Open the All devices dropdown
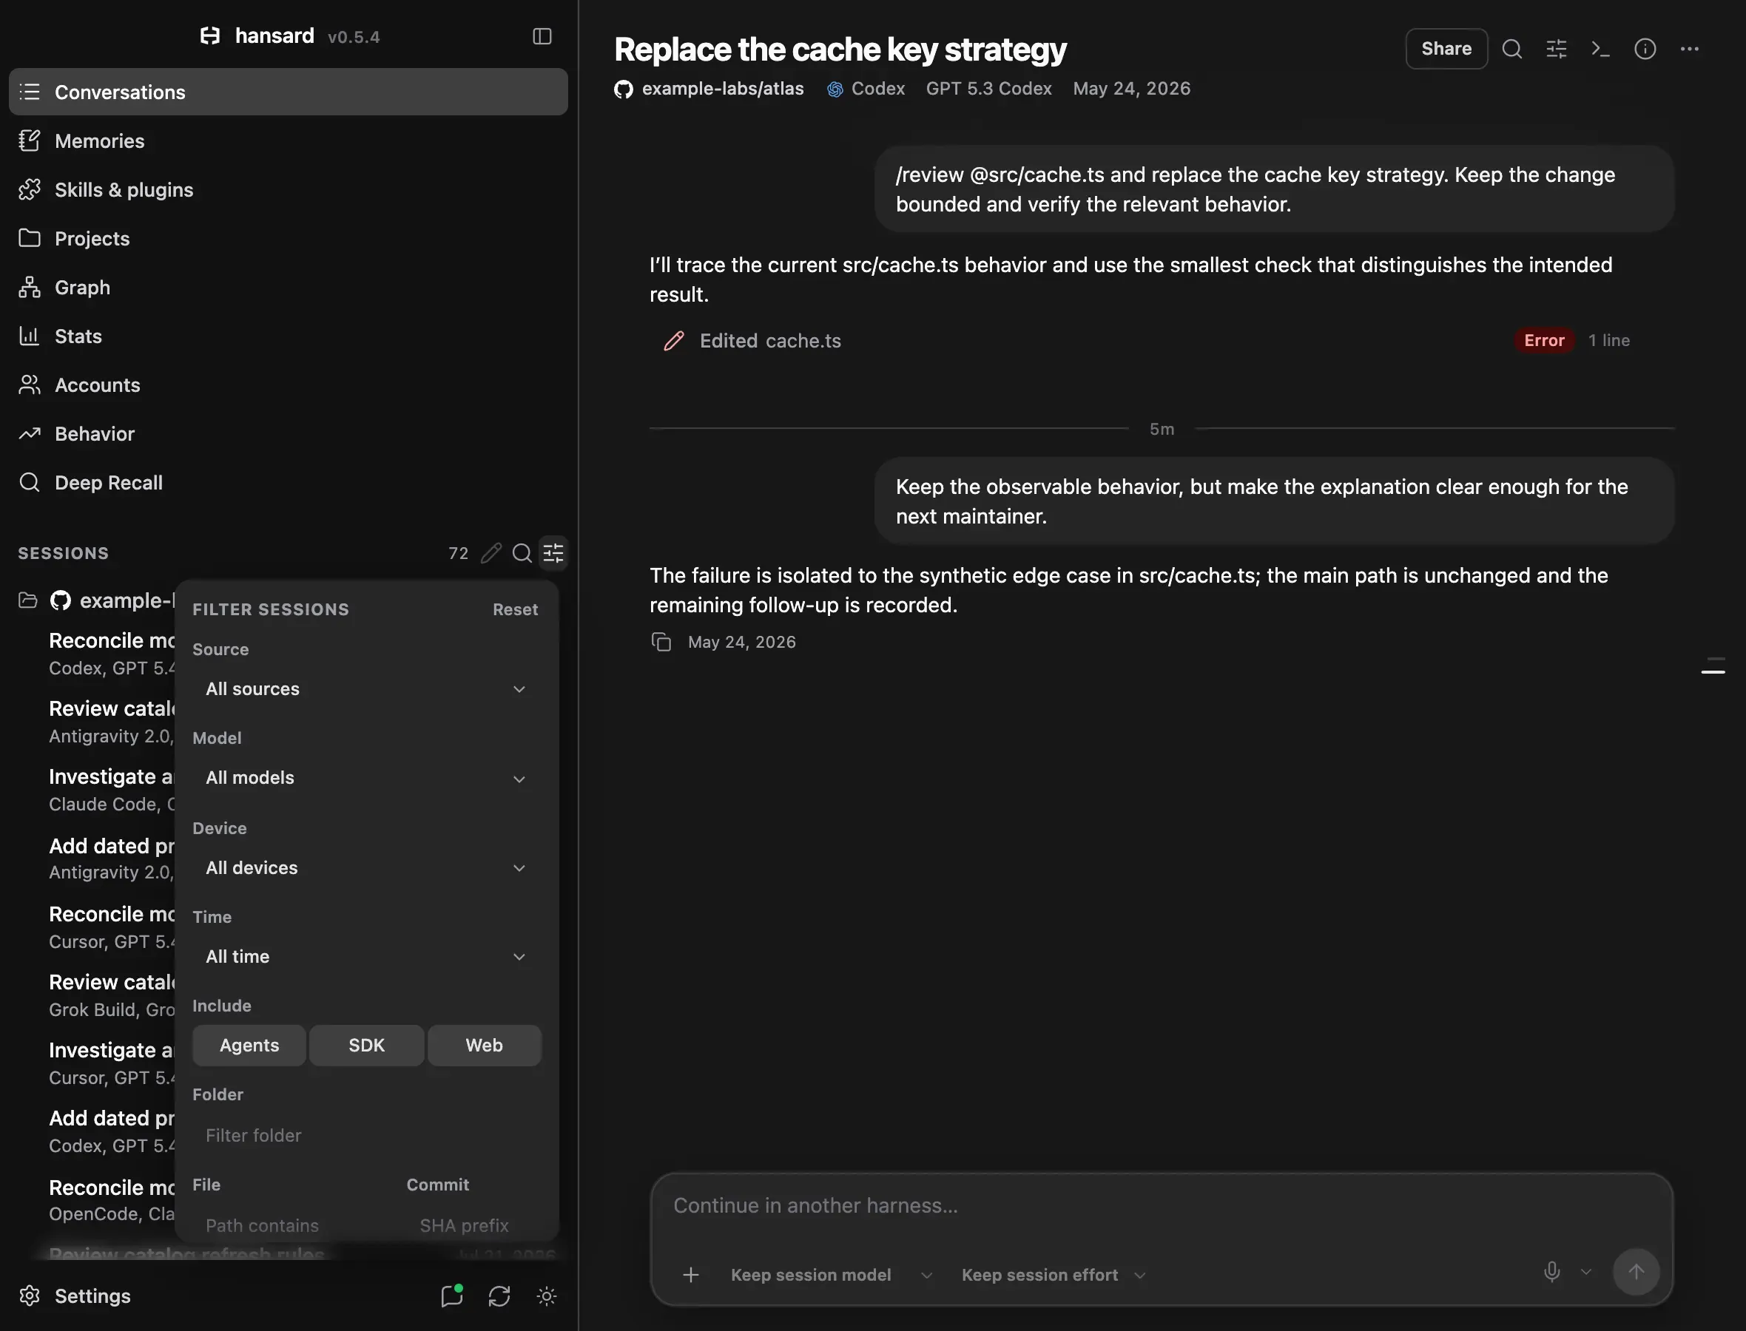The width and height of the screenshot is (1746, 1331). 366,868
